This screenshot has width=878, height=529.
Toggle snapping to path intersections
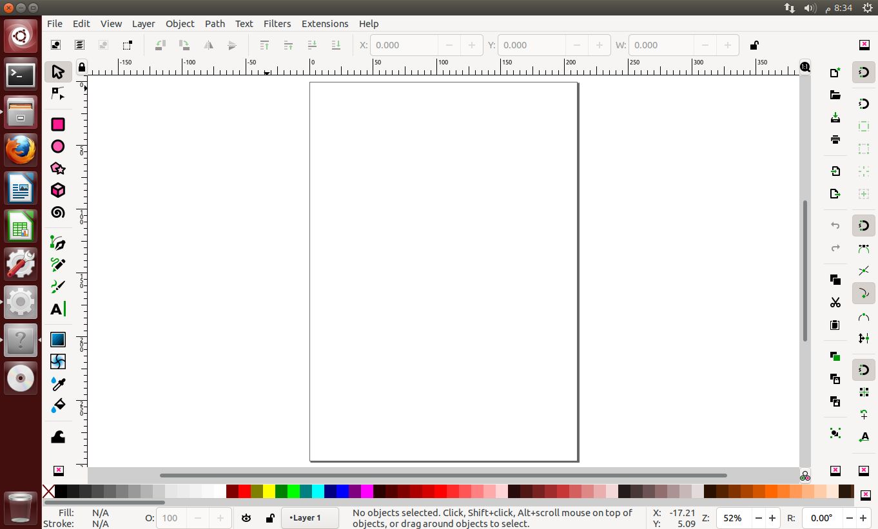[x=864, y=271]
